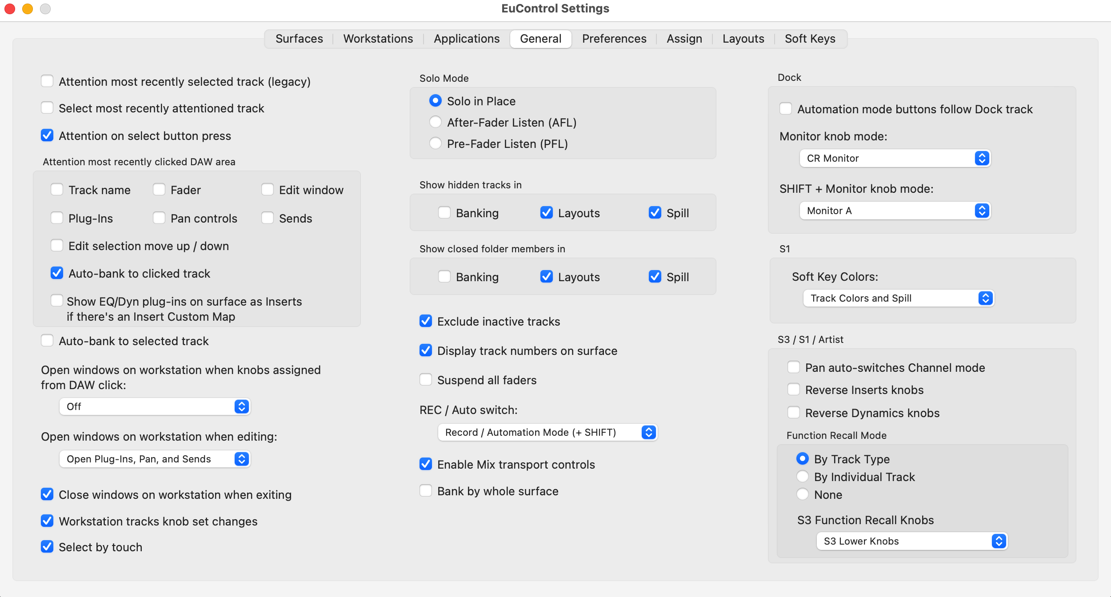Select By Individual Track recall mode

(803, 477)
